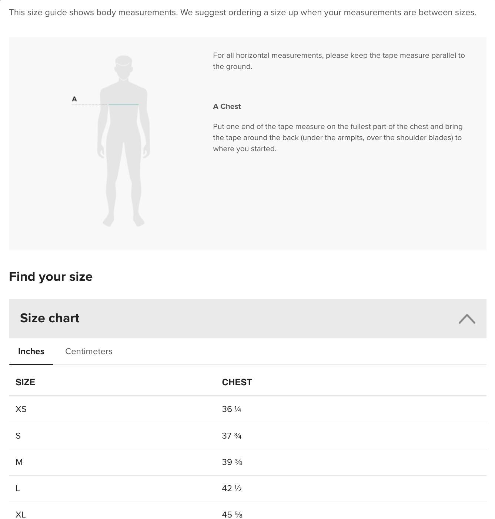
Task: Click the CHEST column header
Action: tap(237, 382)
